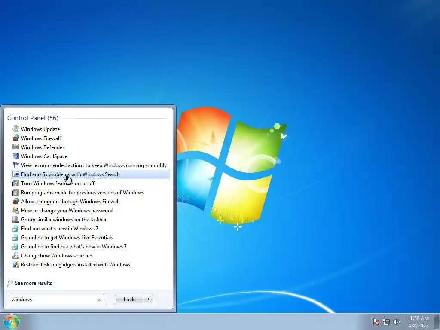
Task: Click the Windows Update icon
Action: (16, 129)
